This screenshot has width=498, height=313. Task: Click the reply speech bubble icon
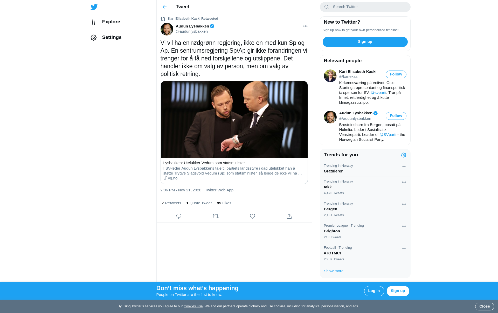coord(179,216)
